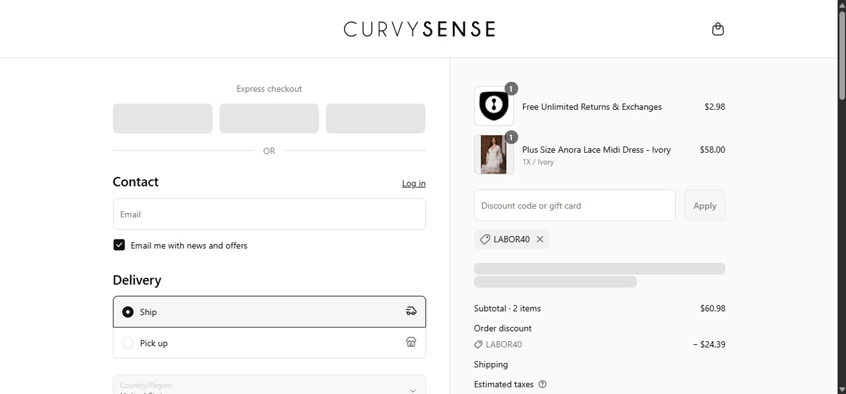Click the Anora Lace Midi Dress thumbnail

pyautogui.click(x=493, y=154)
